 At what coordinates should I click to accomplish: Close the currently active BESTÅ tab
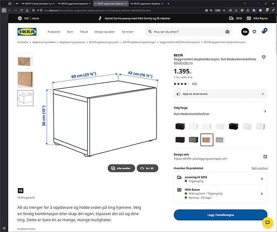(x=126, y=3)
